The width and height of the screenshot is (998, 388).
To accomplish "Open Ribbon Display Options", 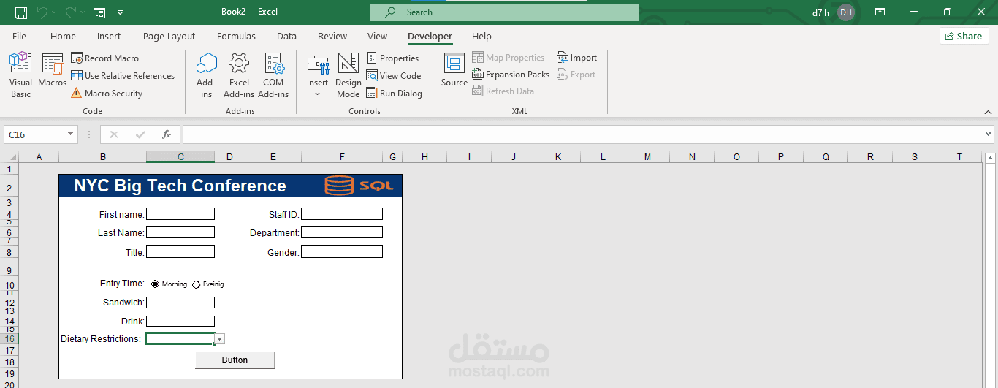I will point(880,12).
